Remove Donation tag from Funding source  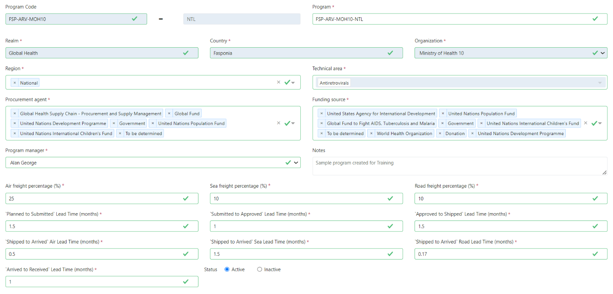point(440,133)
